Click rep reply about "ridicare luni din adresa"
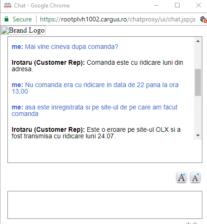 [x=97, y=66]
